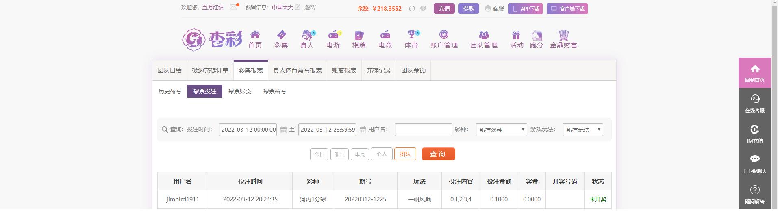Select the 本周 quick date filter
The width and height of the screenshot is (778, 222).
(x=360, y=154)
